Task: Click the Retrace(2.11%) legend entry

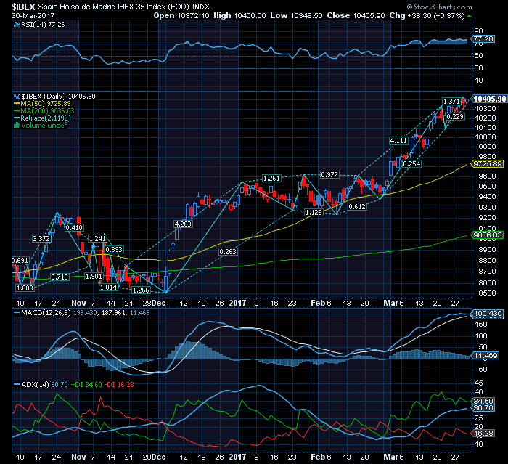Action: coord(42,118)
